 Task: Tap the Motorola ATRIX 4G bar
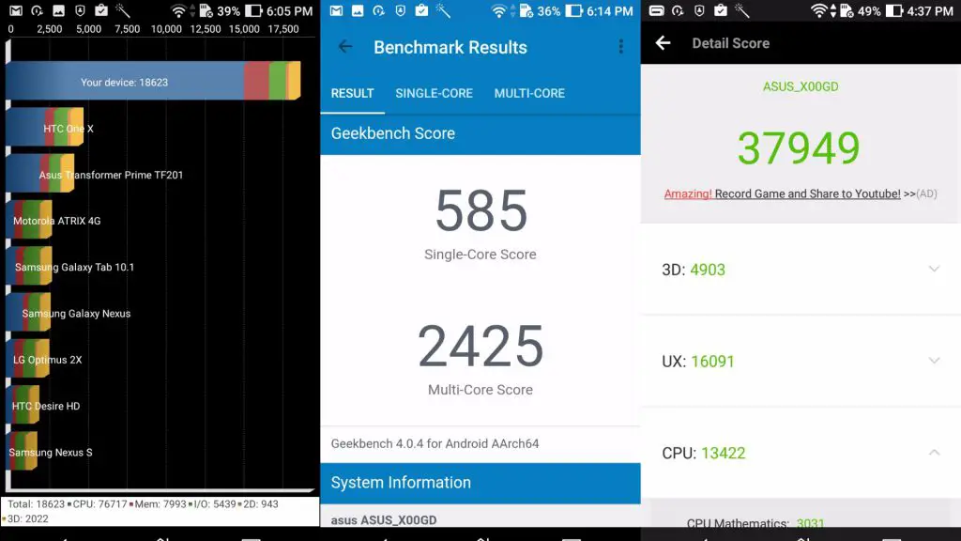coord(29,221)
